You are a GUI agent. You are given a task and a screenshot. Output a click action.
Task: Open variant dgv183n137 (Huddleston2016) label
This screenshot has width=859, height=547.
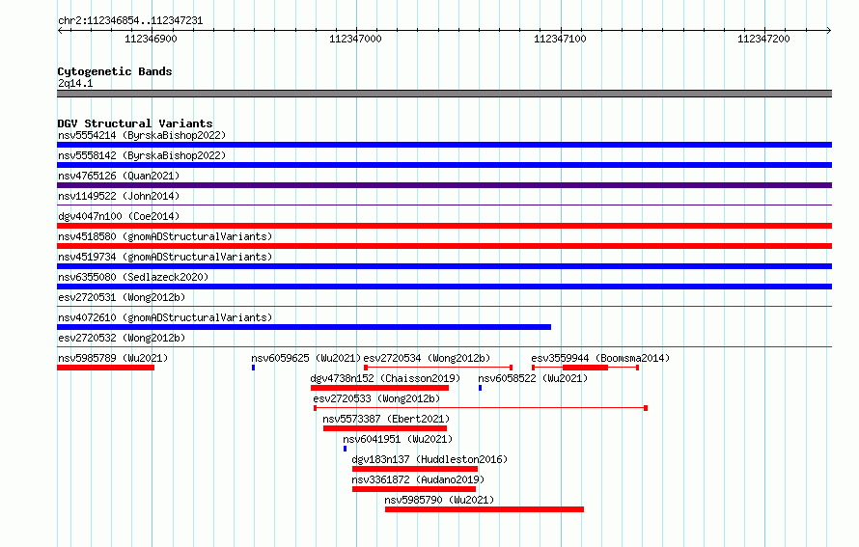[429, 459]
